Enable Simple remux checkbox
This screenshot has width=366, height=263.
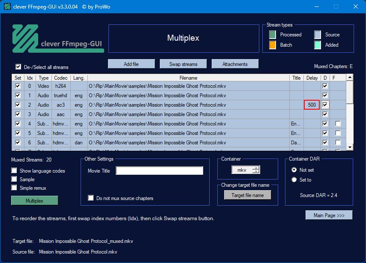pyautogui.click(x=14, y=188)
